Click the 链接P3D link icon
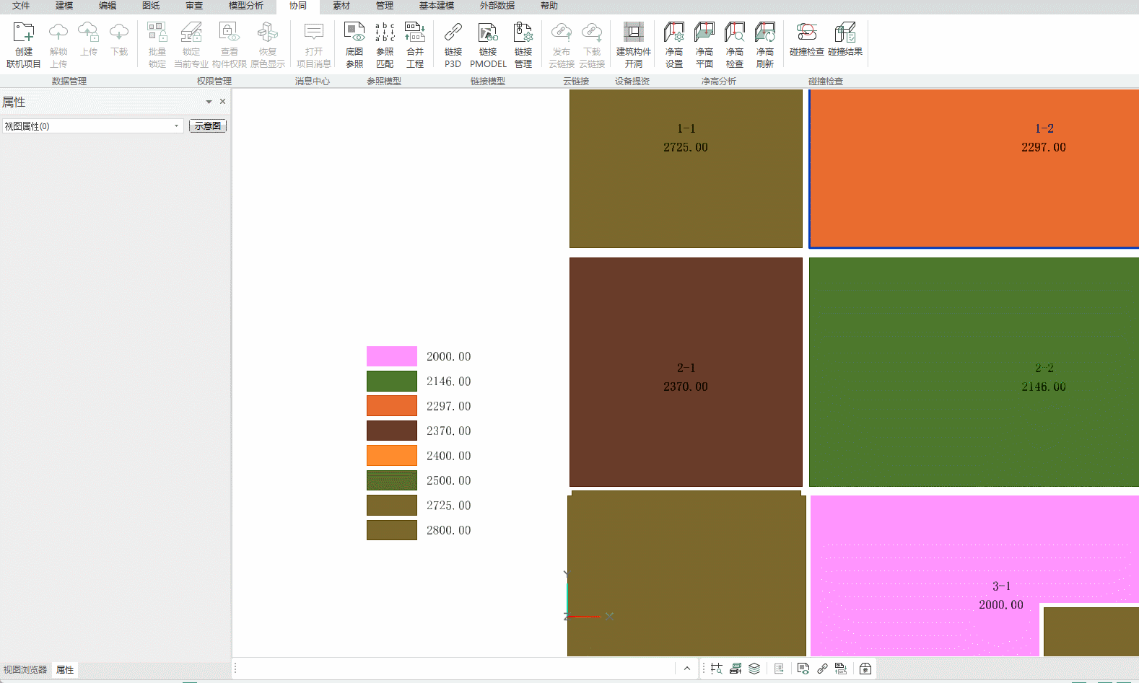Image resolution: width=1139 pixels, height=683 pixels. pos(453,43)
